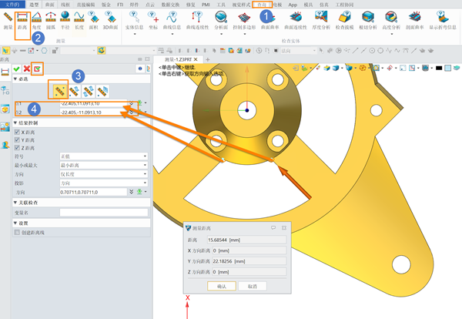Screen dimensions: 462x319
Task: Open the 分析面 face analysis tool
Action: pyautogui.click(x=221, y=20)
